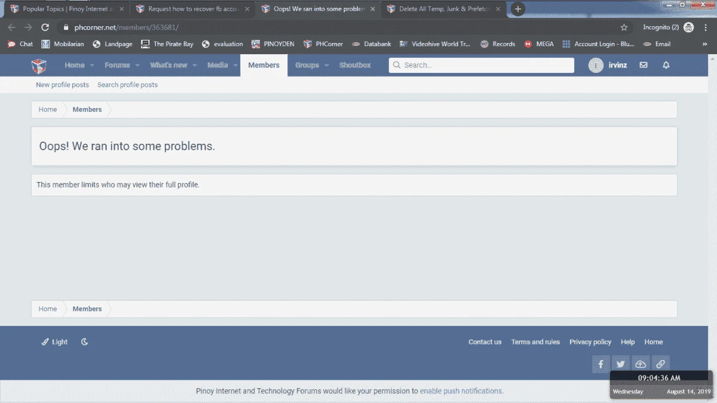Click Members in bottom breadcrumb

tap(87, 309)
